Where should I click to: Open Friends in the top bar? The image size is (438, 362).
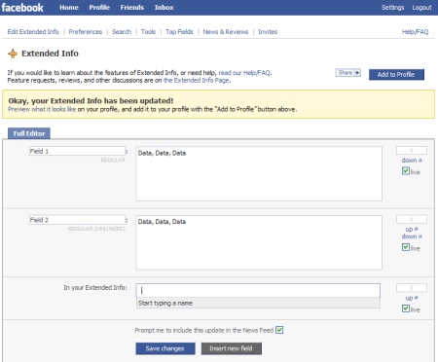pyautogui.click(x=132, y=8)
